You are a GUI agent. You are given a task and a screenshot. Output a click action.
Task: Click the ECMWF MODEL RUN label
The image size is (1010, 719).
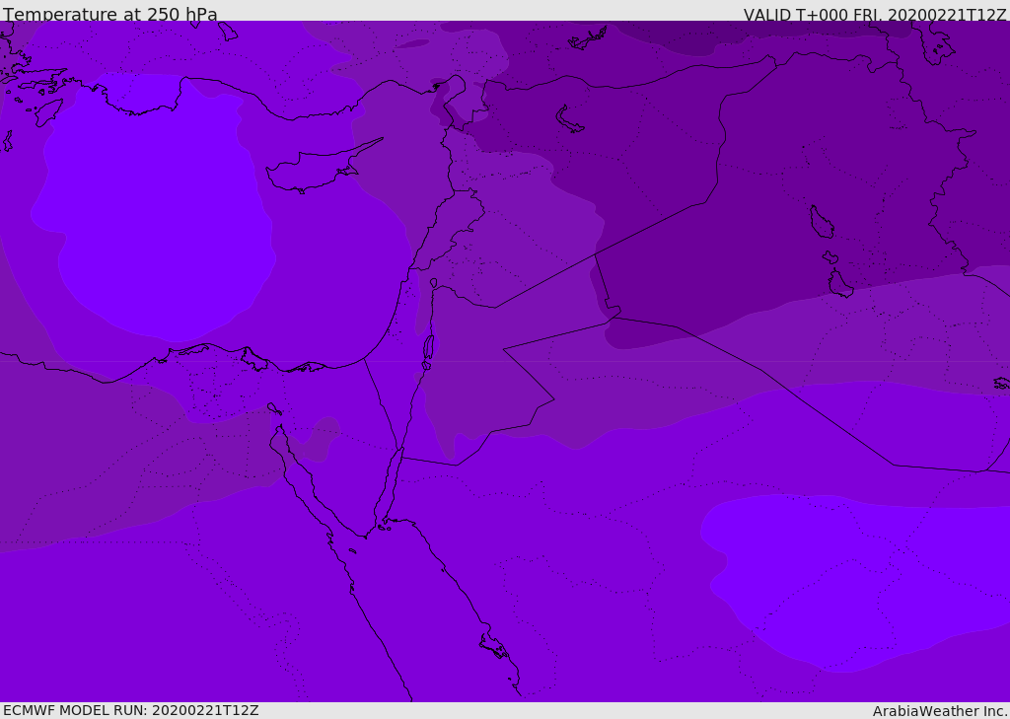coord(130,710)
